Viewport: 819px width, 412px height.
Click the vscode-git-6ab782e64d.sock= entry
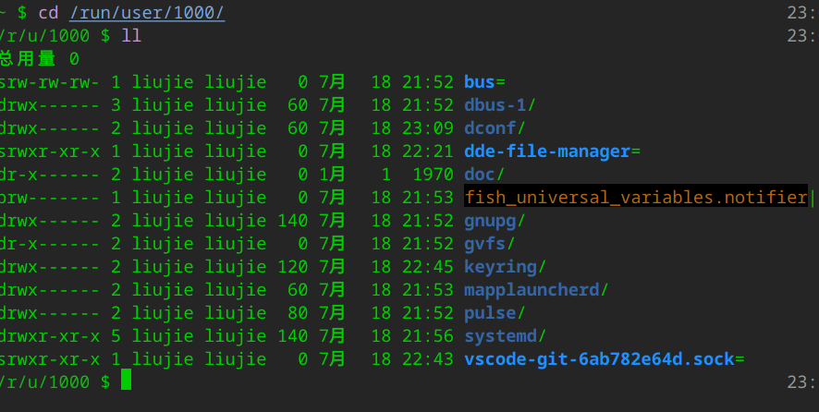pos(604,358)
